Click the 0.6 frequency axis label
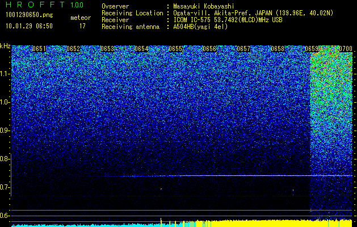Viewport: 357px width, 227px height. click(5, 216)
